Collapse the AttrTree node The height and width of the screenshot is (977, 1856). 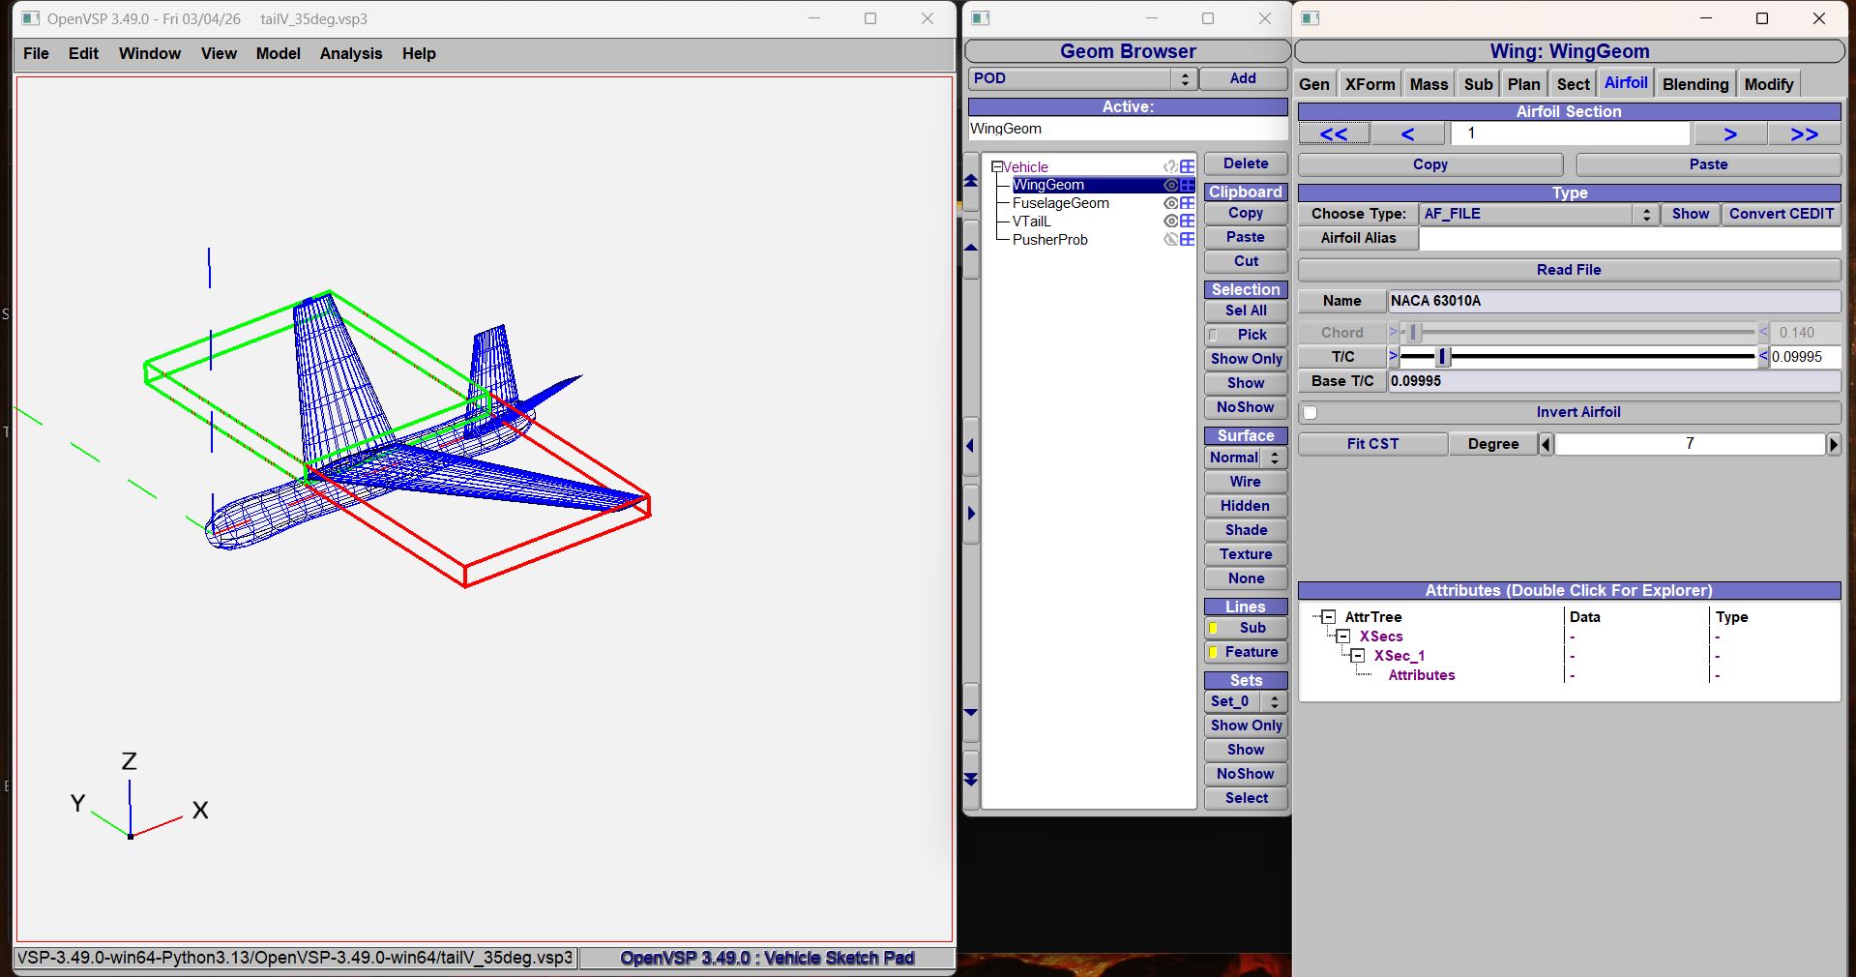(x=1329, y=617)
